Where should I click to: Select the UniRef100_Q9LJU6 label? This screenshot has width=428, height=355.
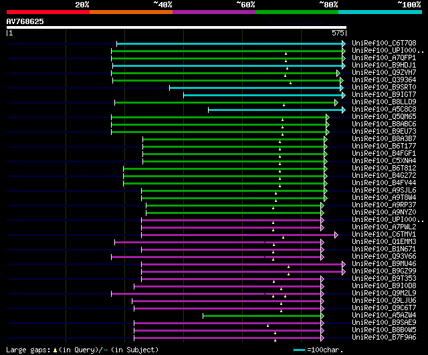pyautogui.click(x=384, y=301)
